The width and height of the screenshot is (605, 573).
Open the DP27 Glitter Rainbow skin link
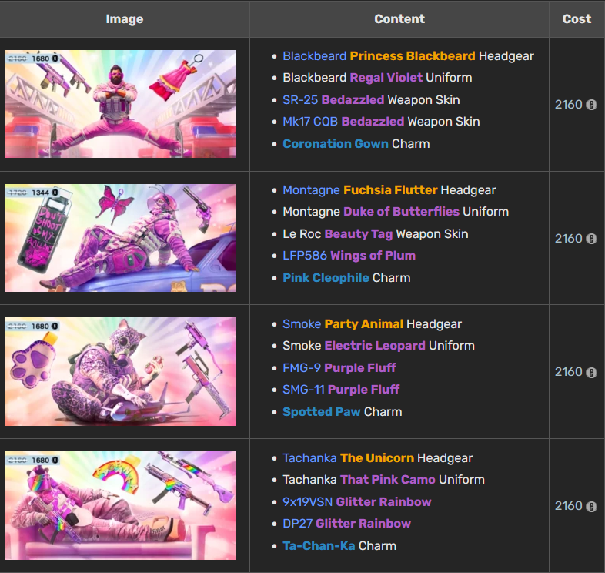[363, 524]
